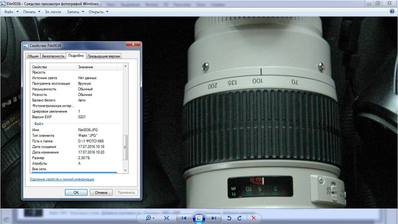Click the Свойства dialog title icon
Image resolution: width=398 pixels, height=224 pixels.
(x=26, y=46)
